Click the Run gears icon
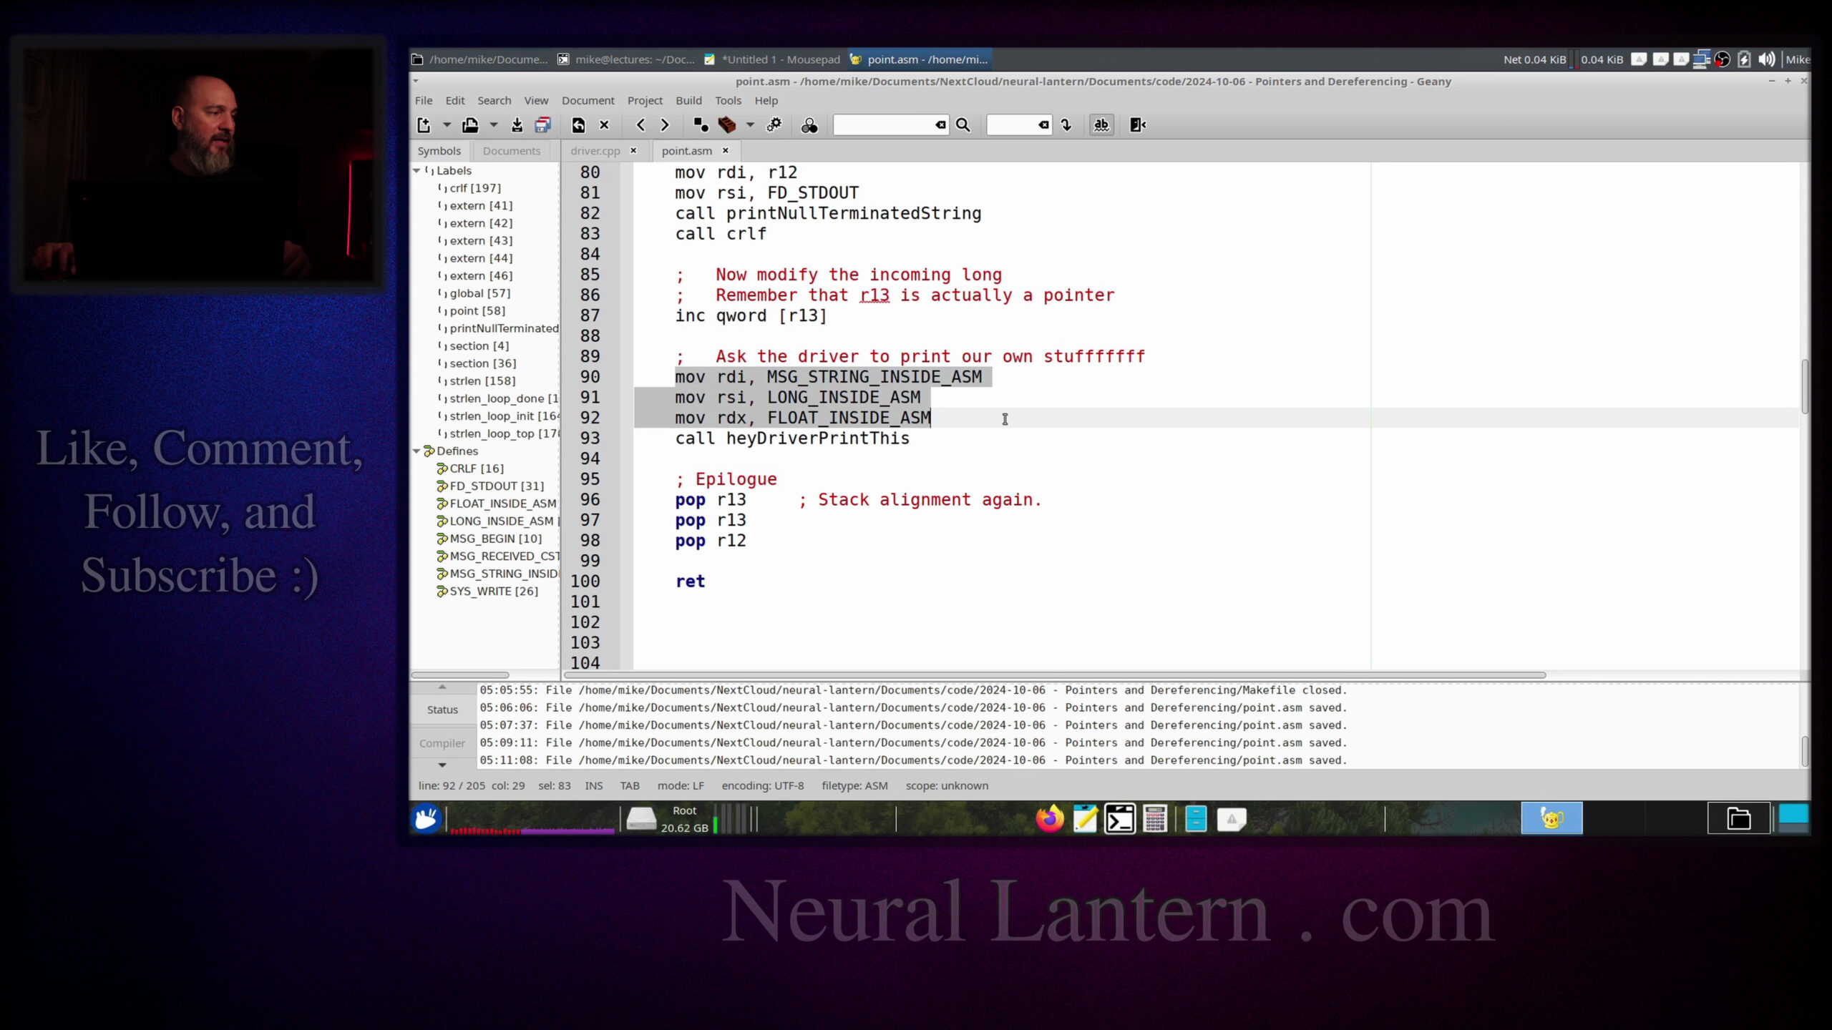The image size is (1832, 1030). (774, 125)
